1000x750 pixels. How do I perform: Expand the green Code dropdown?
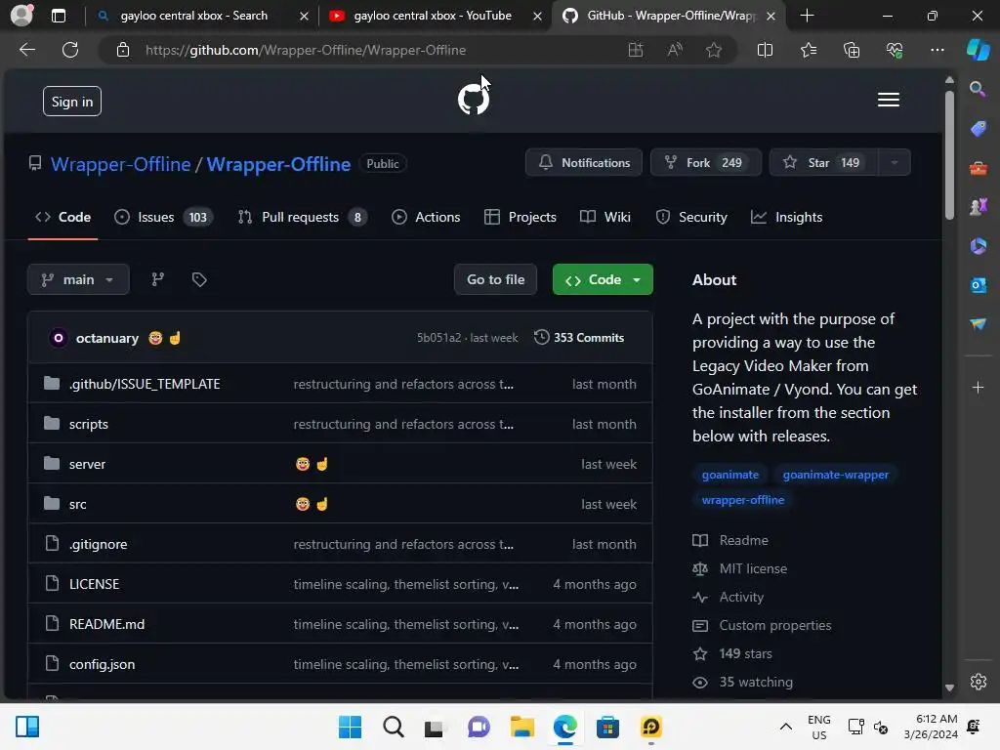(603, 279)
